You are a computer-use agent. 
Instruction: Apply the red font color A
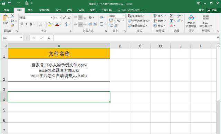pos(57,24)
